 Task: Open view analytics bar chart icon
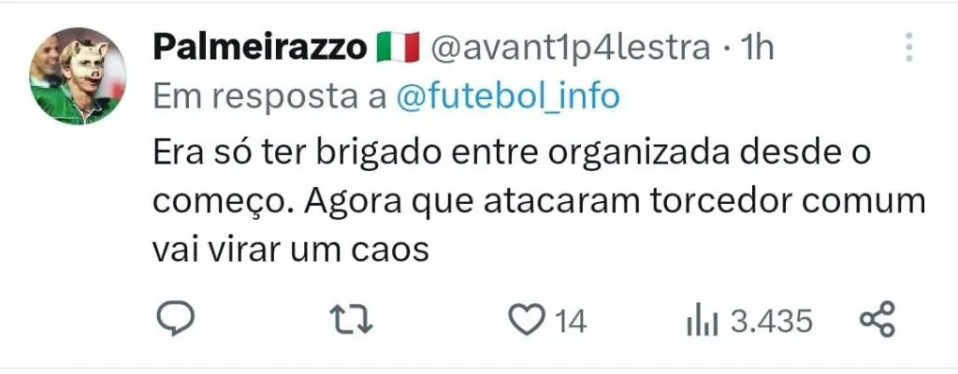point(703,320)
